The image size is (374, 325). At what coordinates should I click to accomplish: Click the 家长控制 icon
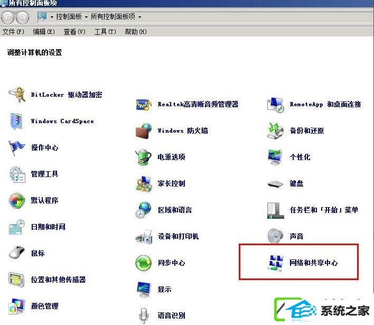pyautogui.click(x=144, y=184)
